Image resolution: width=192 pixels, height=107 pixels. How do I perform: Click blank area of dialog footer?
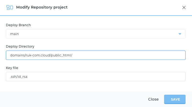tap(73, 99)
